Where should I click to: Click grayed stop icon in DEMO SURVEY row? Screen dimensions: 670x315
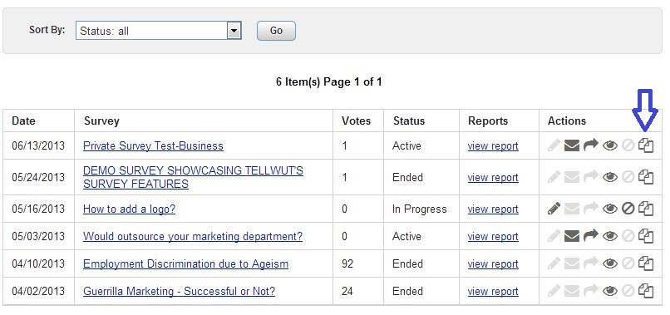[x=628, y=177]
